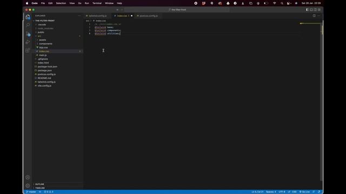The height and width of the screenshot is (194, 346).
Task: Click the go back navigation arrow
Action: tap(117, 10)
